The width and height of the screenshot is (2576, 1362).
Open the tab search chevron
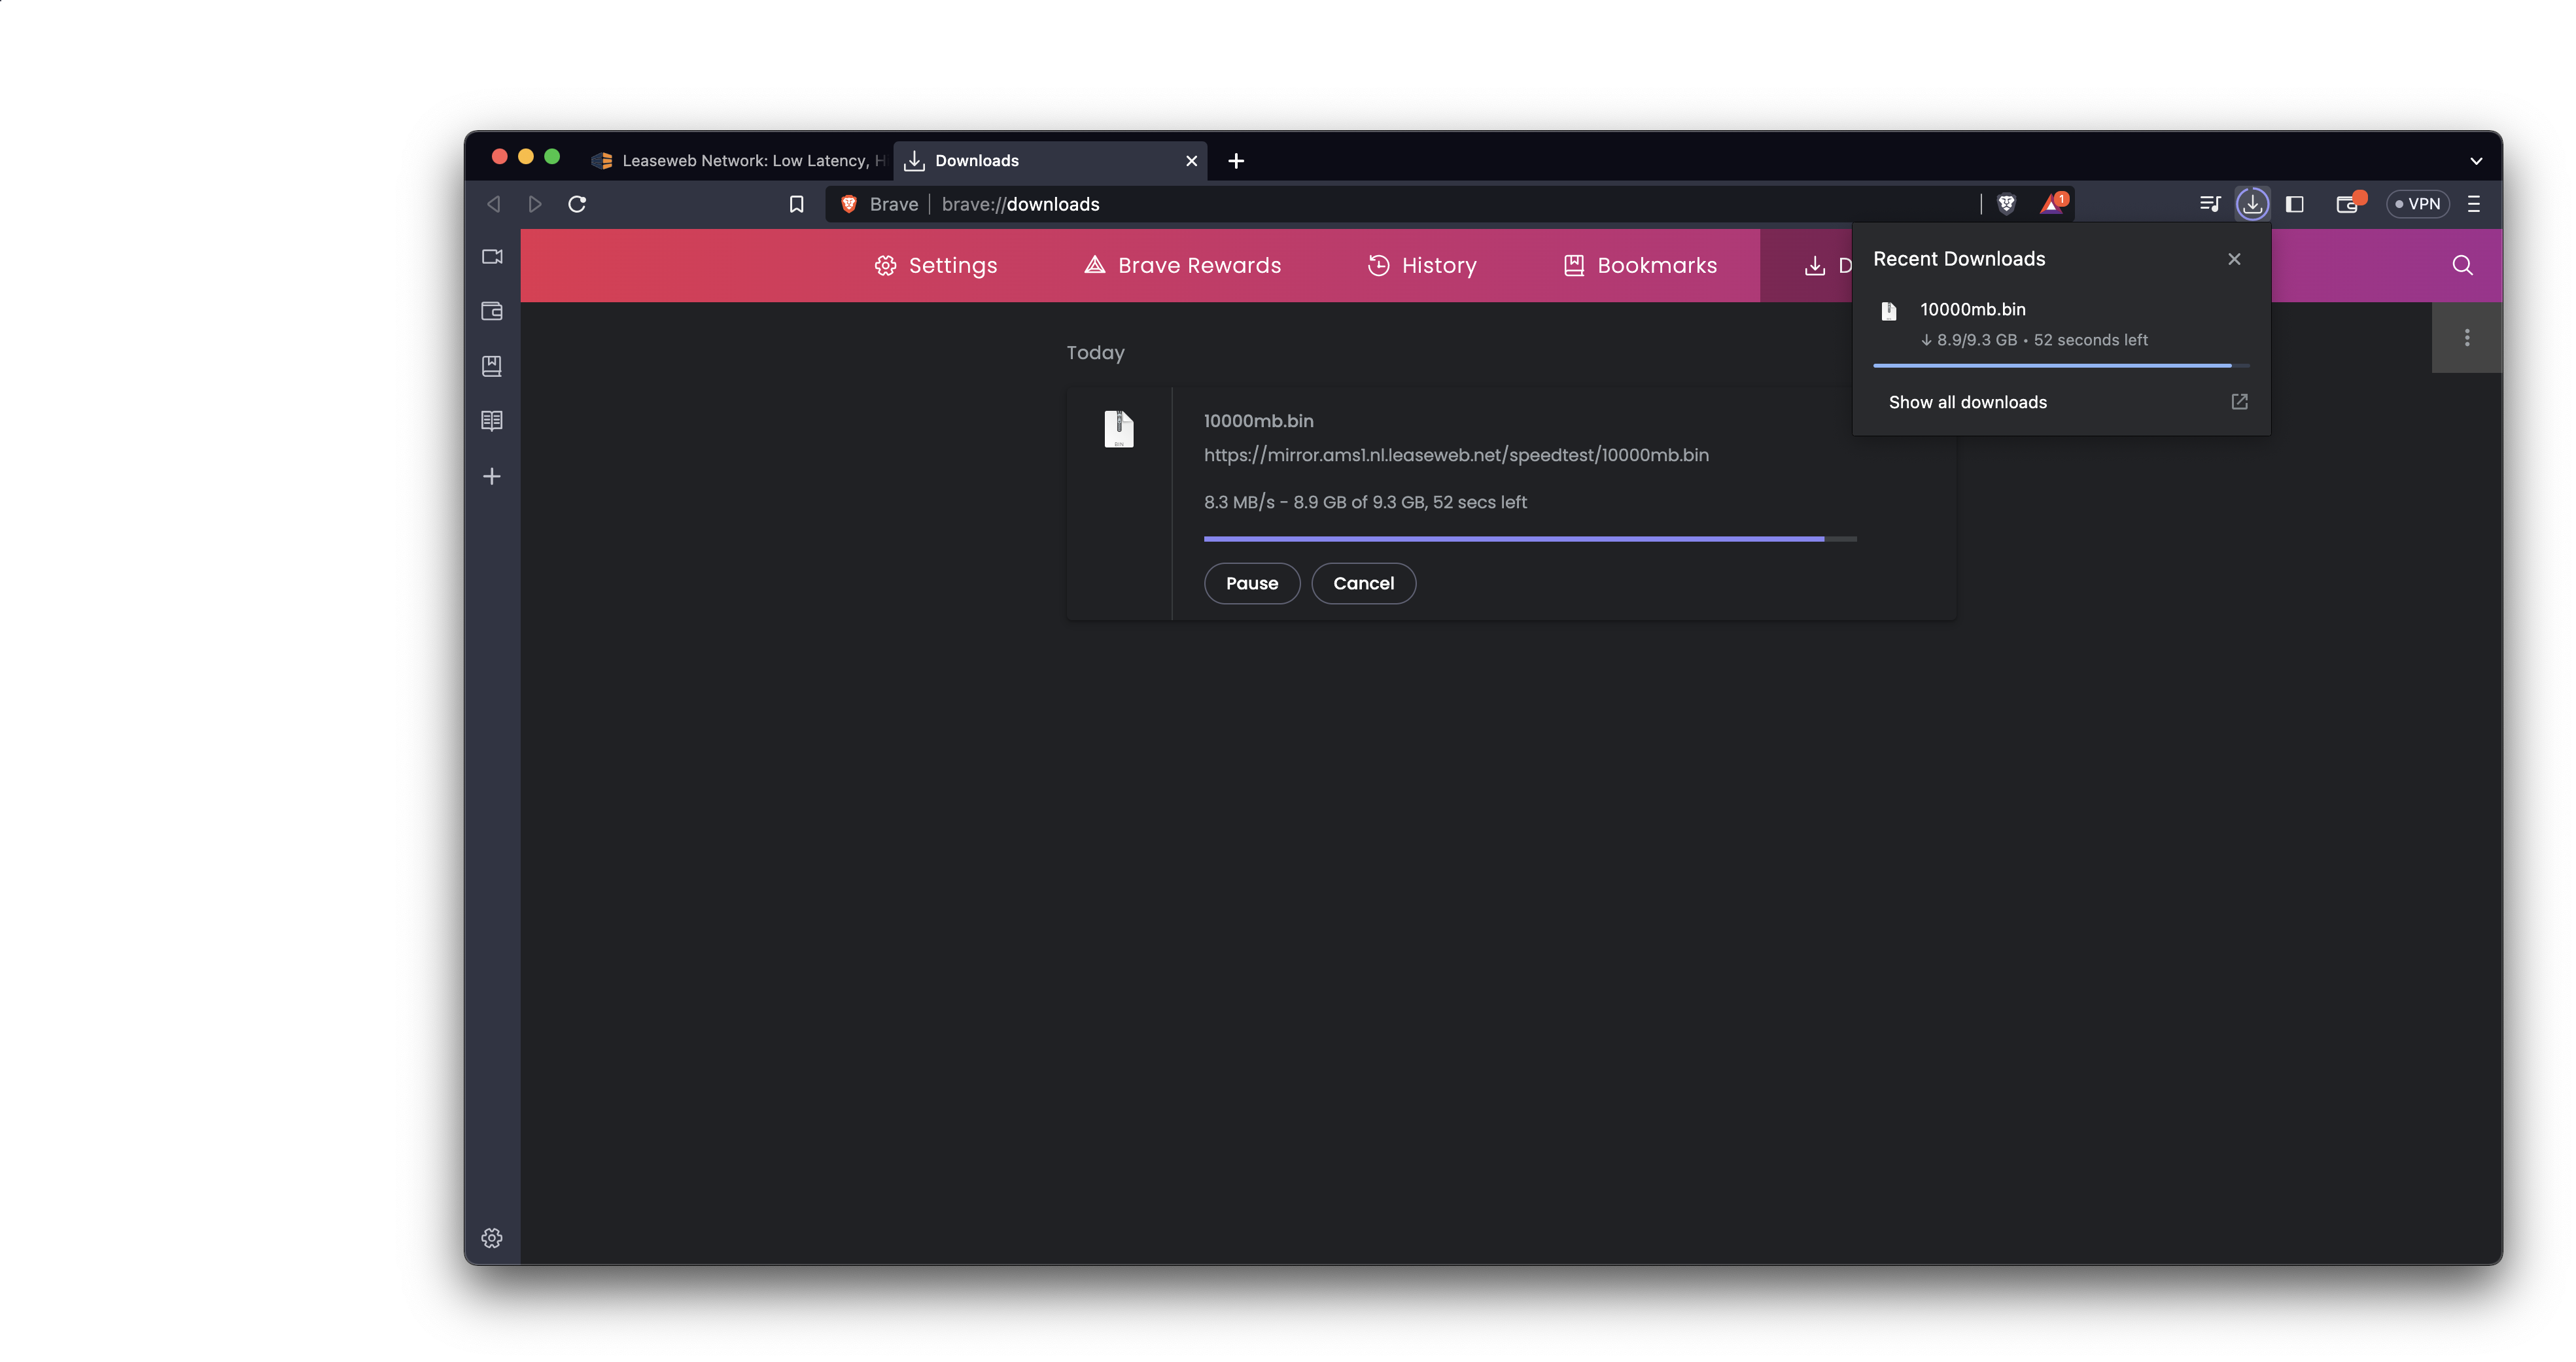click(x=2477, y=160)
